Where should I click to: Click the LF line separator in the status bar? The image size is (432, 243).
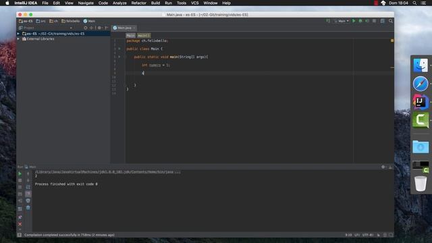click(x=357, y=235)
